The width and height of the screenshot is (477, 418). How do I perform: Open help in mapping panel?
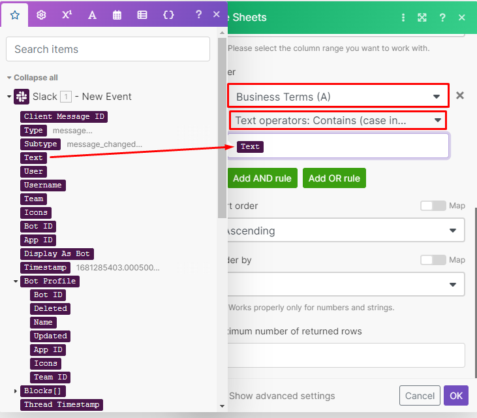(x=198, y=14)
